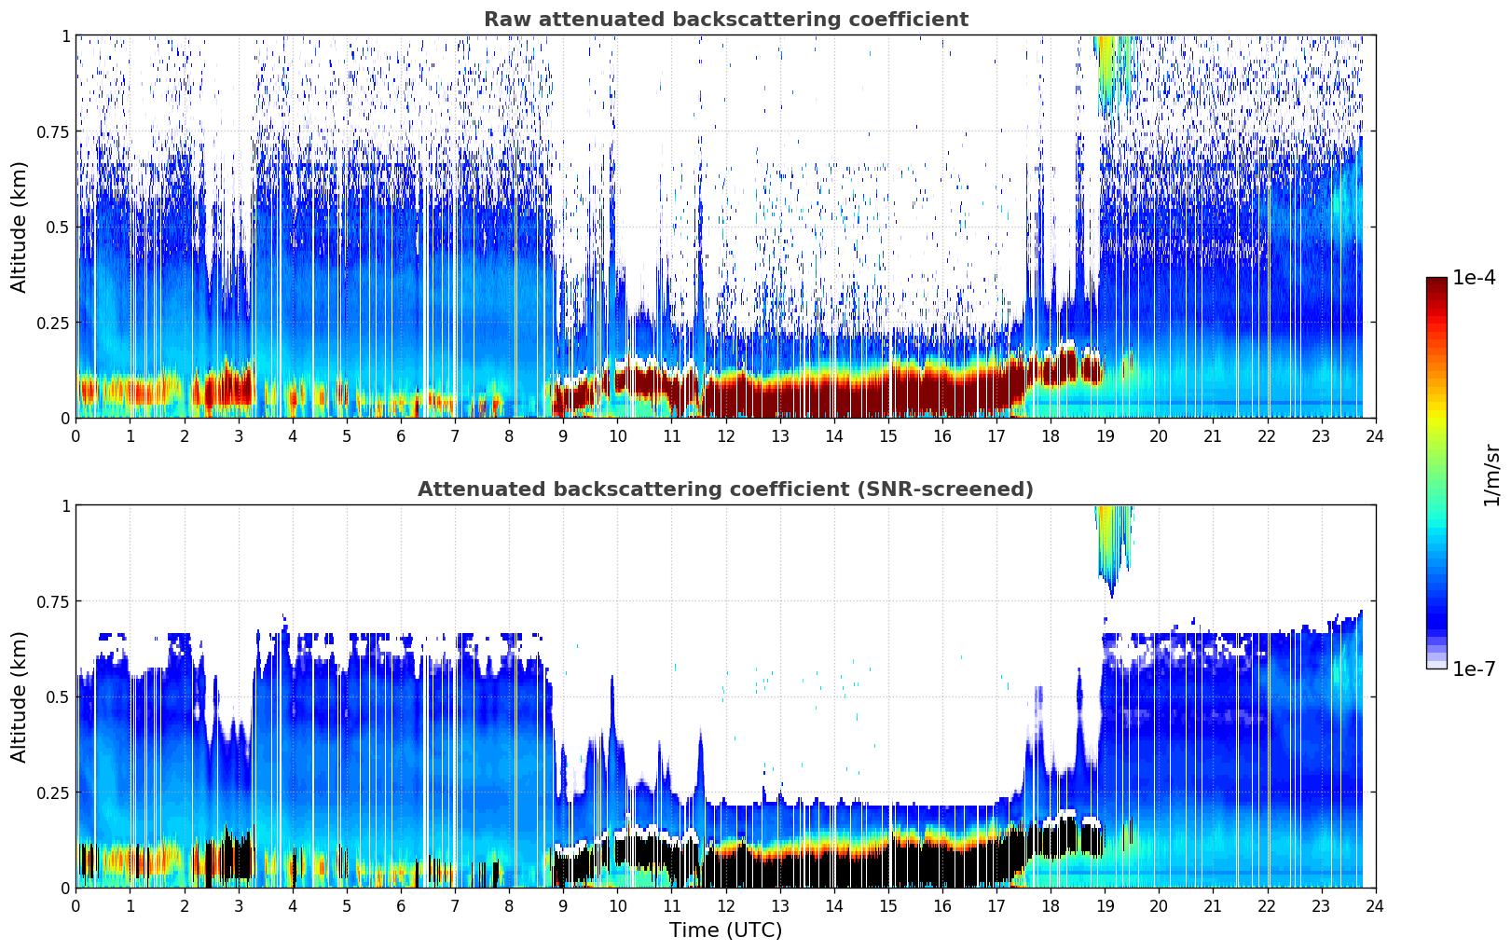1511x951 pixels.
Task: Select hour tick '21' under the SNR-screened plot
Action: click(x=1213, y=905)
